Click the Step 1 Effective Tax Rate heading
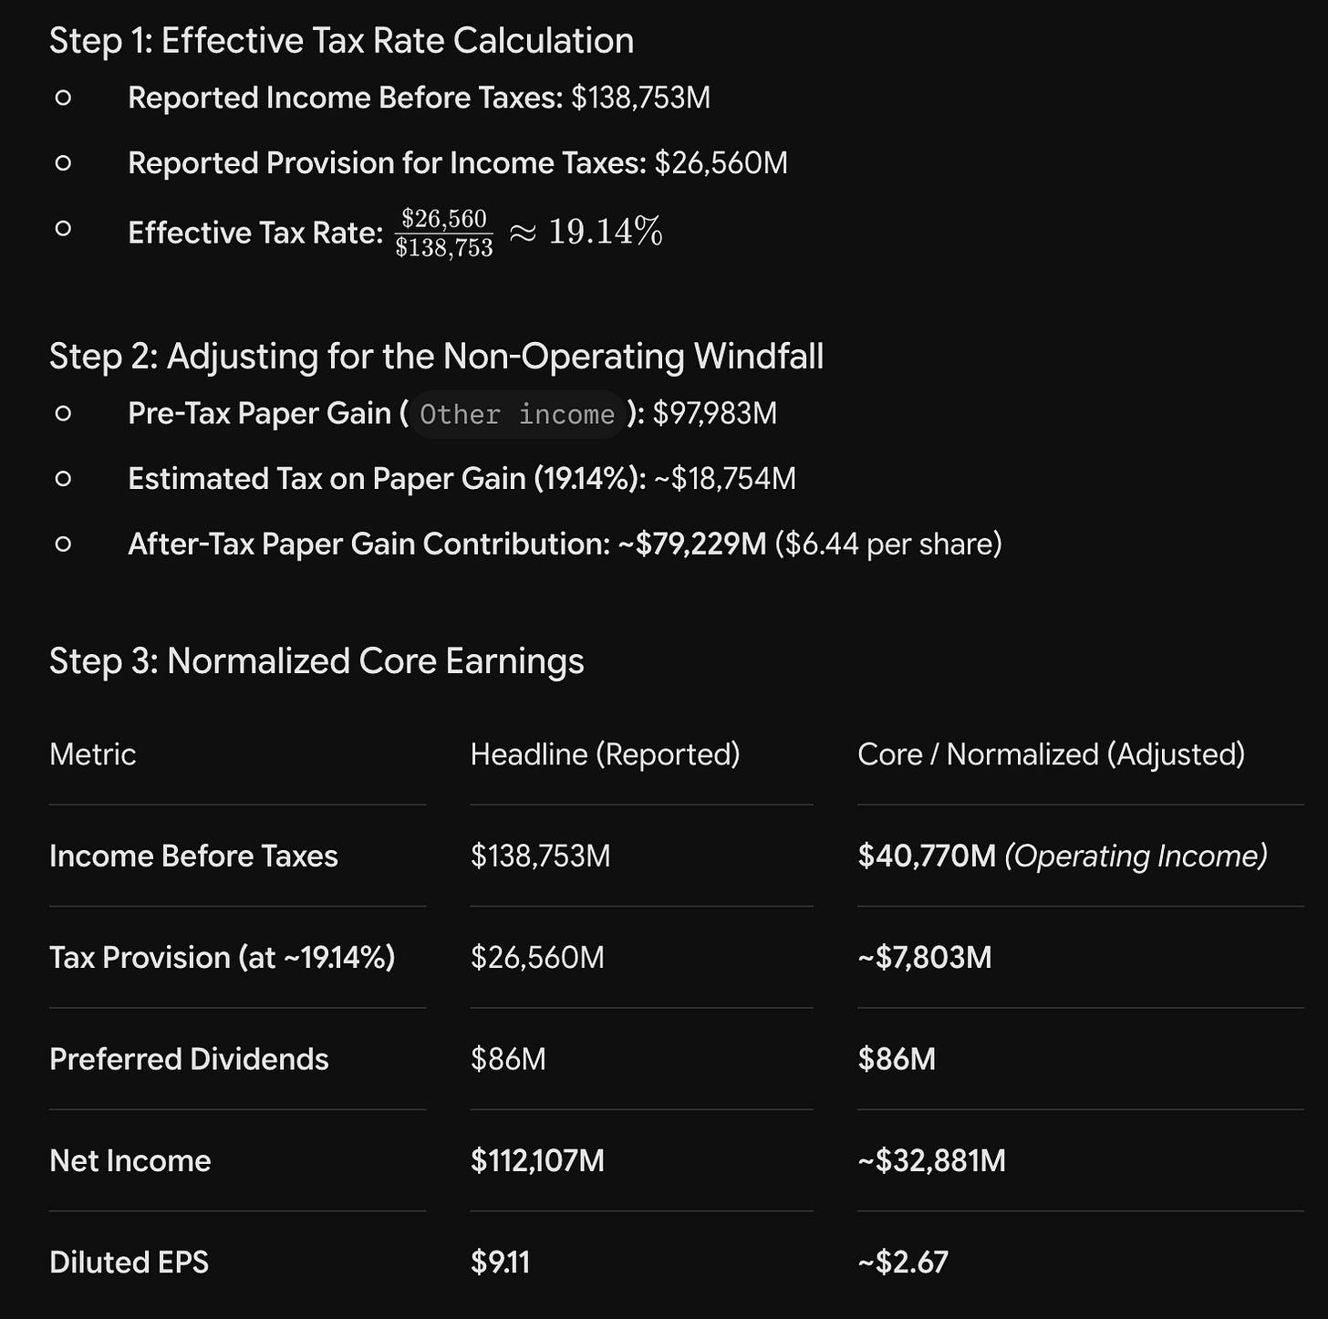Screen dimensions: 1328x1319 tap(341, 41)
